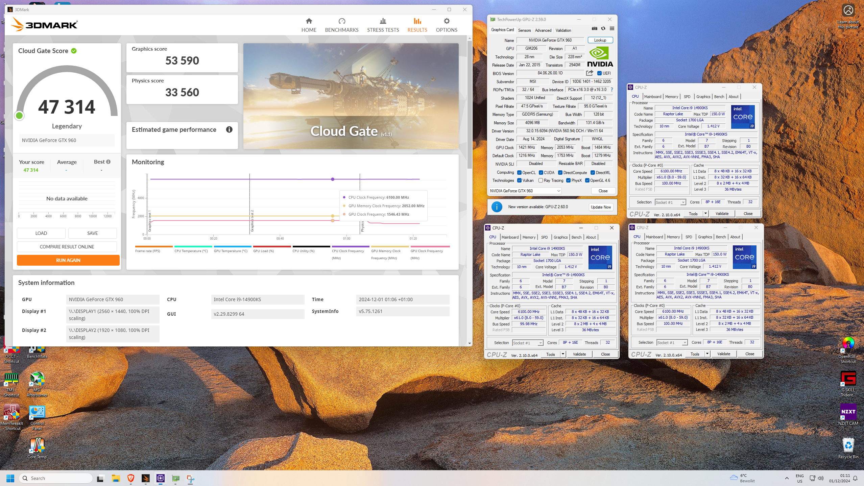
Task: Check the Ray Tracing checkbox in GPU-Z
Action: coord(541,180)
